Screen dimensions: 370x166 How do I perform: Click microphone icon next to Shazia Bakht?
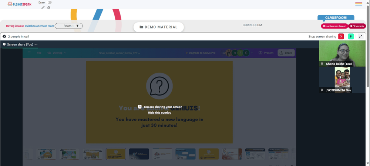tap(322, 64)
